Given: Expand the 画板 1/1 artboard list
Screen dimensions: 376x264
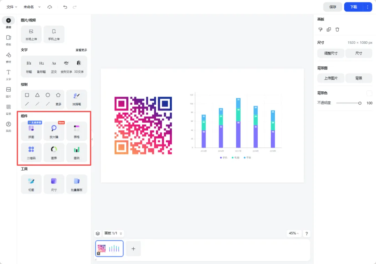Looking at the screenshot, I should tap(113, 233).
